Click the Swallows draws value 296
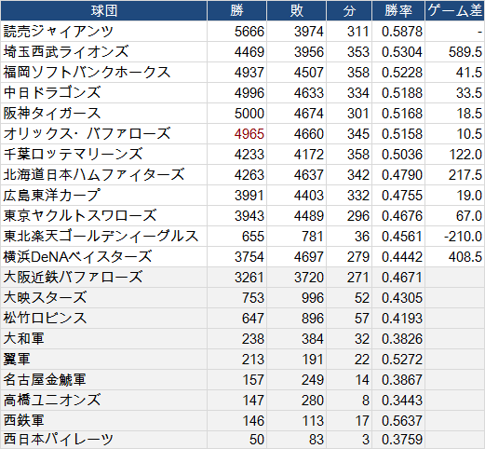485x449 pixels. [x=358, y=216]
